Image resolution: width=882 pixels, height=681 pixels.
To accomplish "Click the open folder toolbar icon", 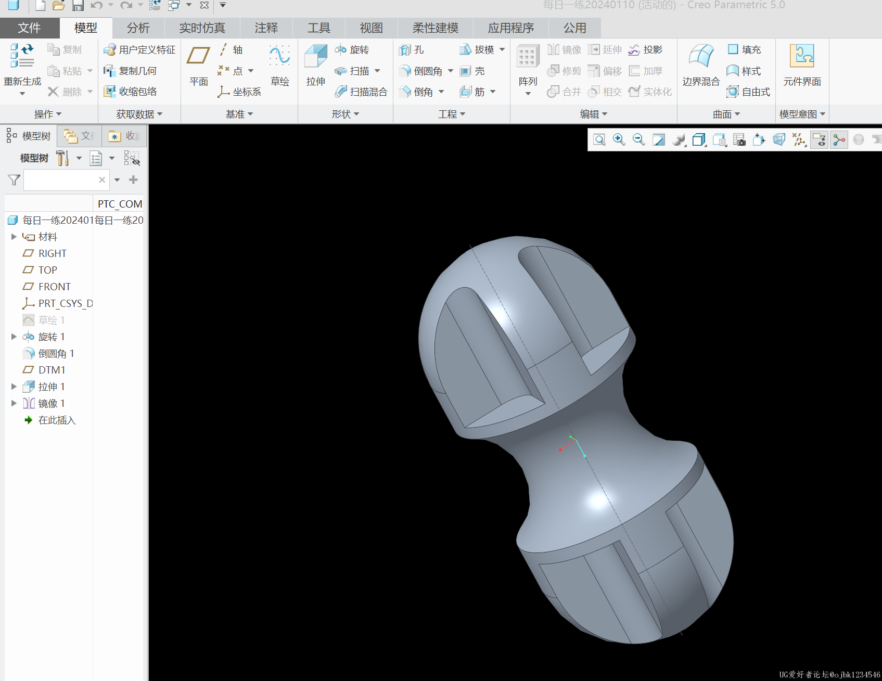I will [58, 6].
